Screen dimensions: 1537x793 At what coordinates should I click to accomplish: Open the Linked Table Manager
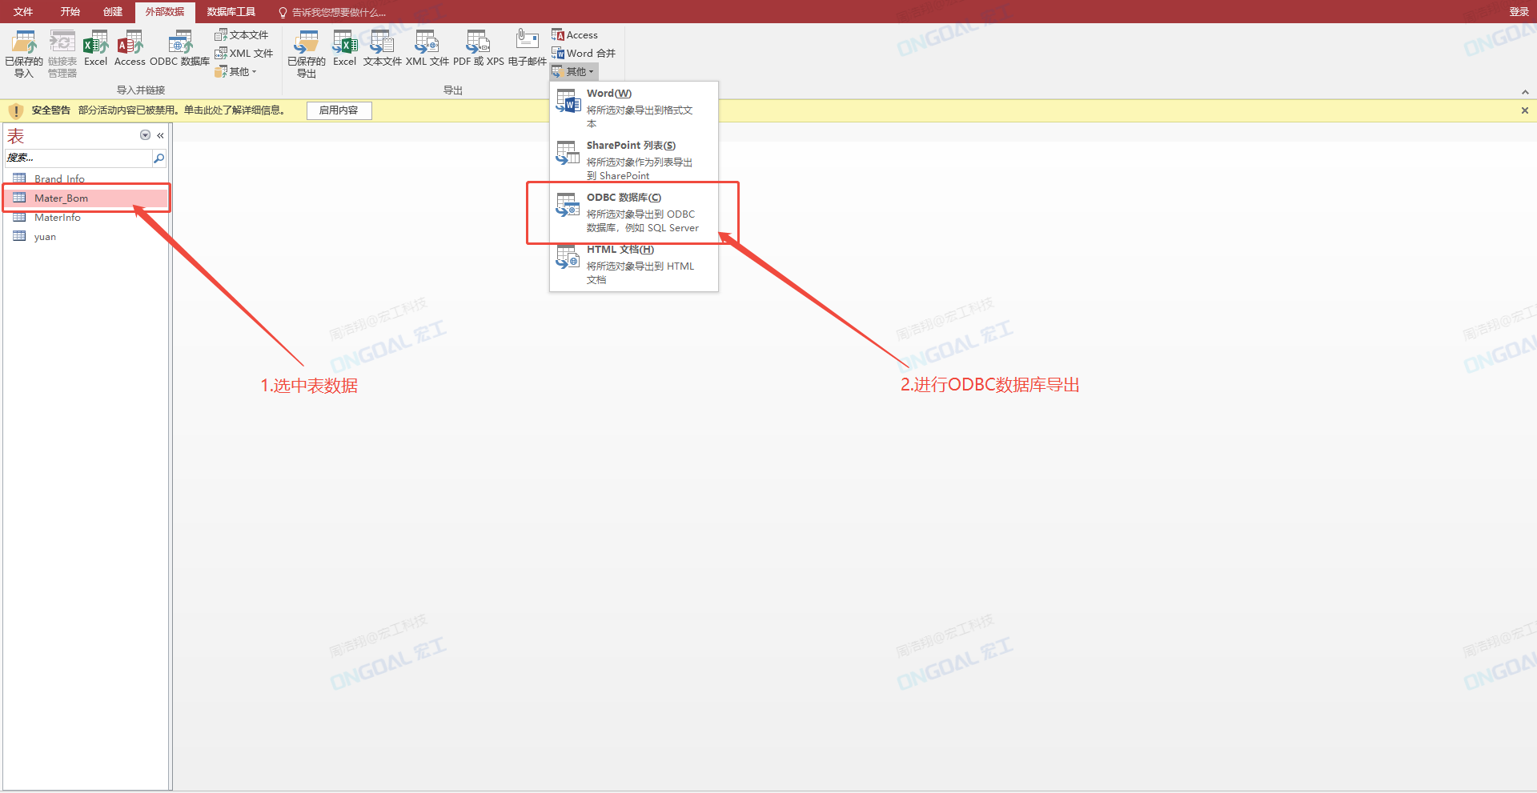(x=62, y=54)
